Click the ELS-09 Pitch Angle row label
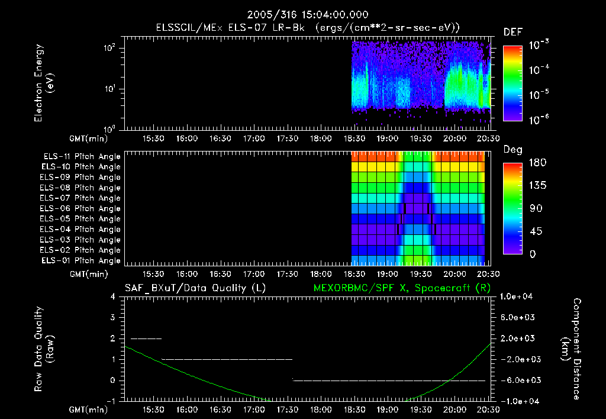 point(80,178)
